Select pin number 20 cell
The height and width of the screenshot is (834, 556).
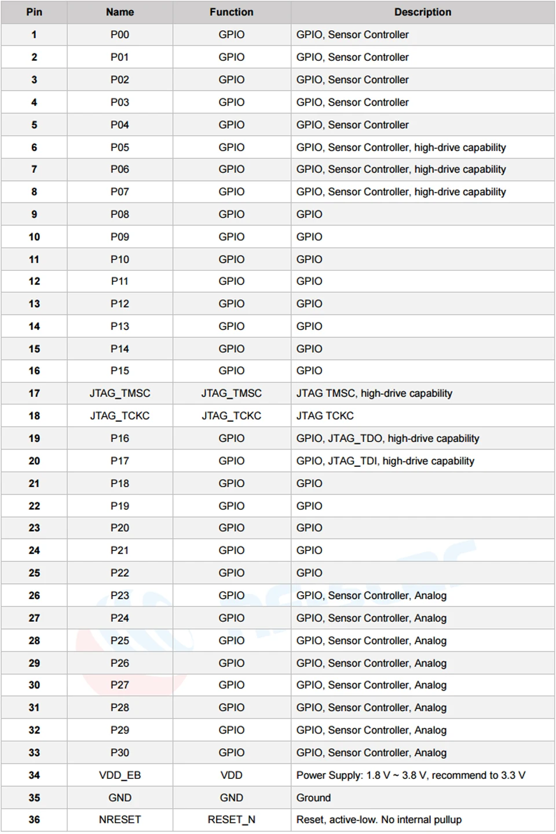(x=34, y=461)
